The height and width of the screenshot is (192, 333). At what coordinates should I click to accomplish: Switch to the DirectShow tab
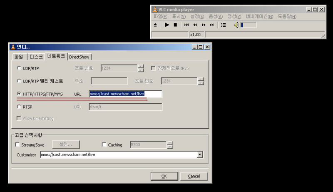79,57
